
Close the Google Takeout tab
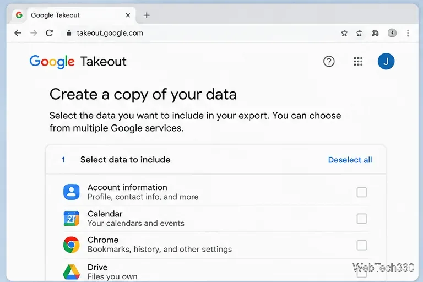pyautogui.click(x=128, y=15)
